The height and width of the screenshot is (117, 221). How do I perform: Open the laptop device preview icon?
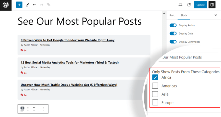[180, 5]
